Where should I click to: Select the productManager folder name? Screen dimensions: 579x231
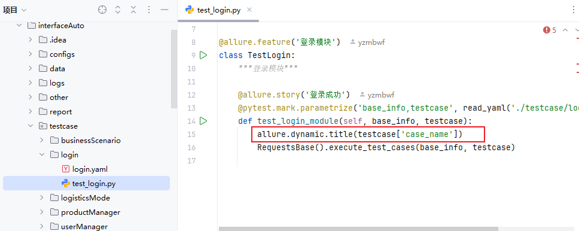coord(90,212)
